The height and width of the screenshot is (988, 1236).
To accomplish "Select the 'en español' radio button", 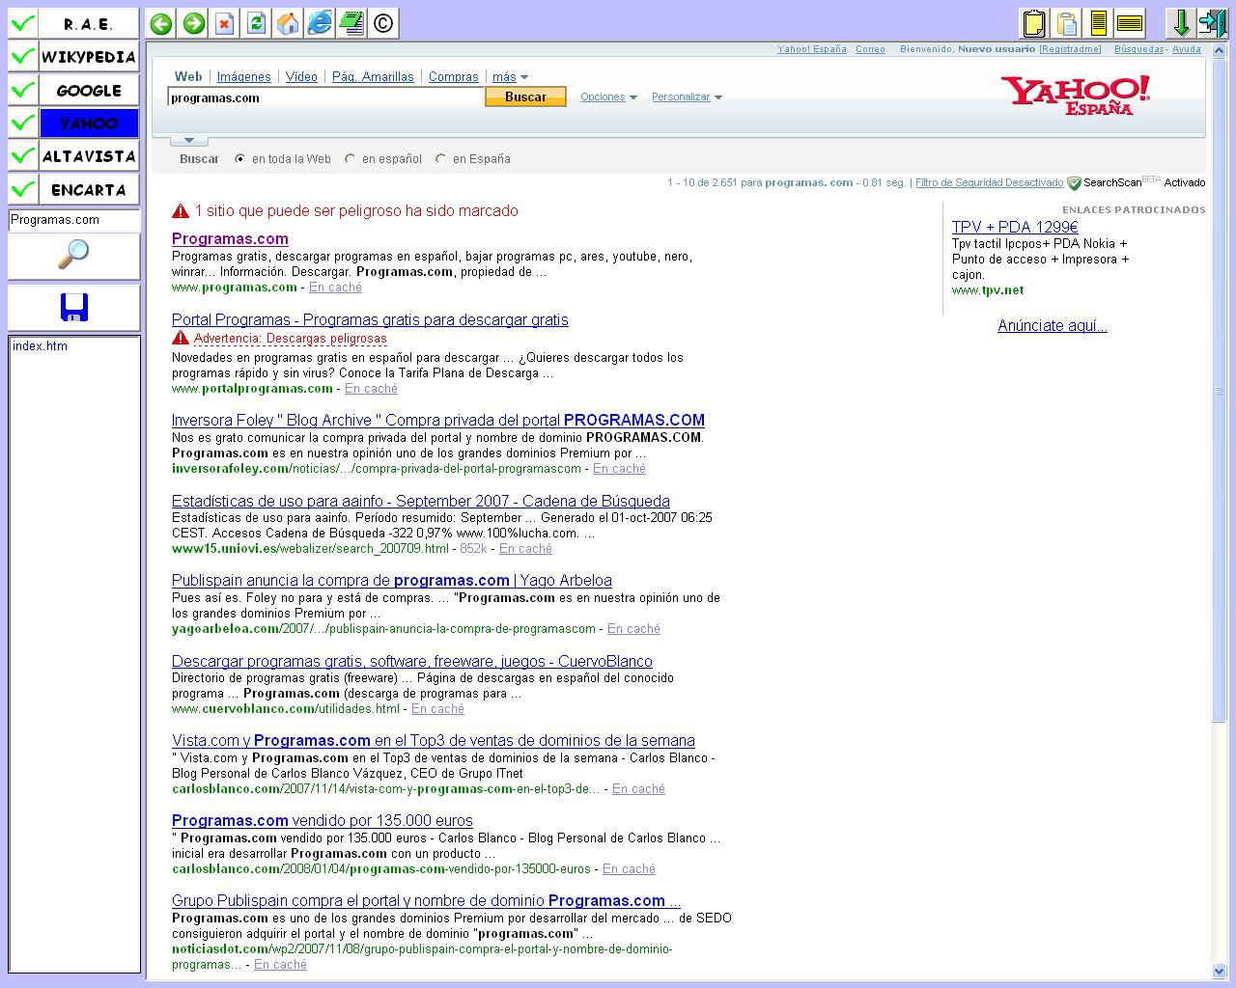I will 350,159.
